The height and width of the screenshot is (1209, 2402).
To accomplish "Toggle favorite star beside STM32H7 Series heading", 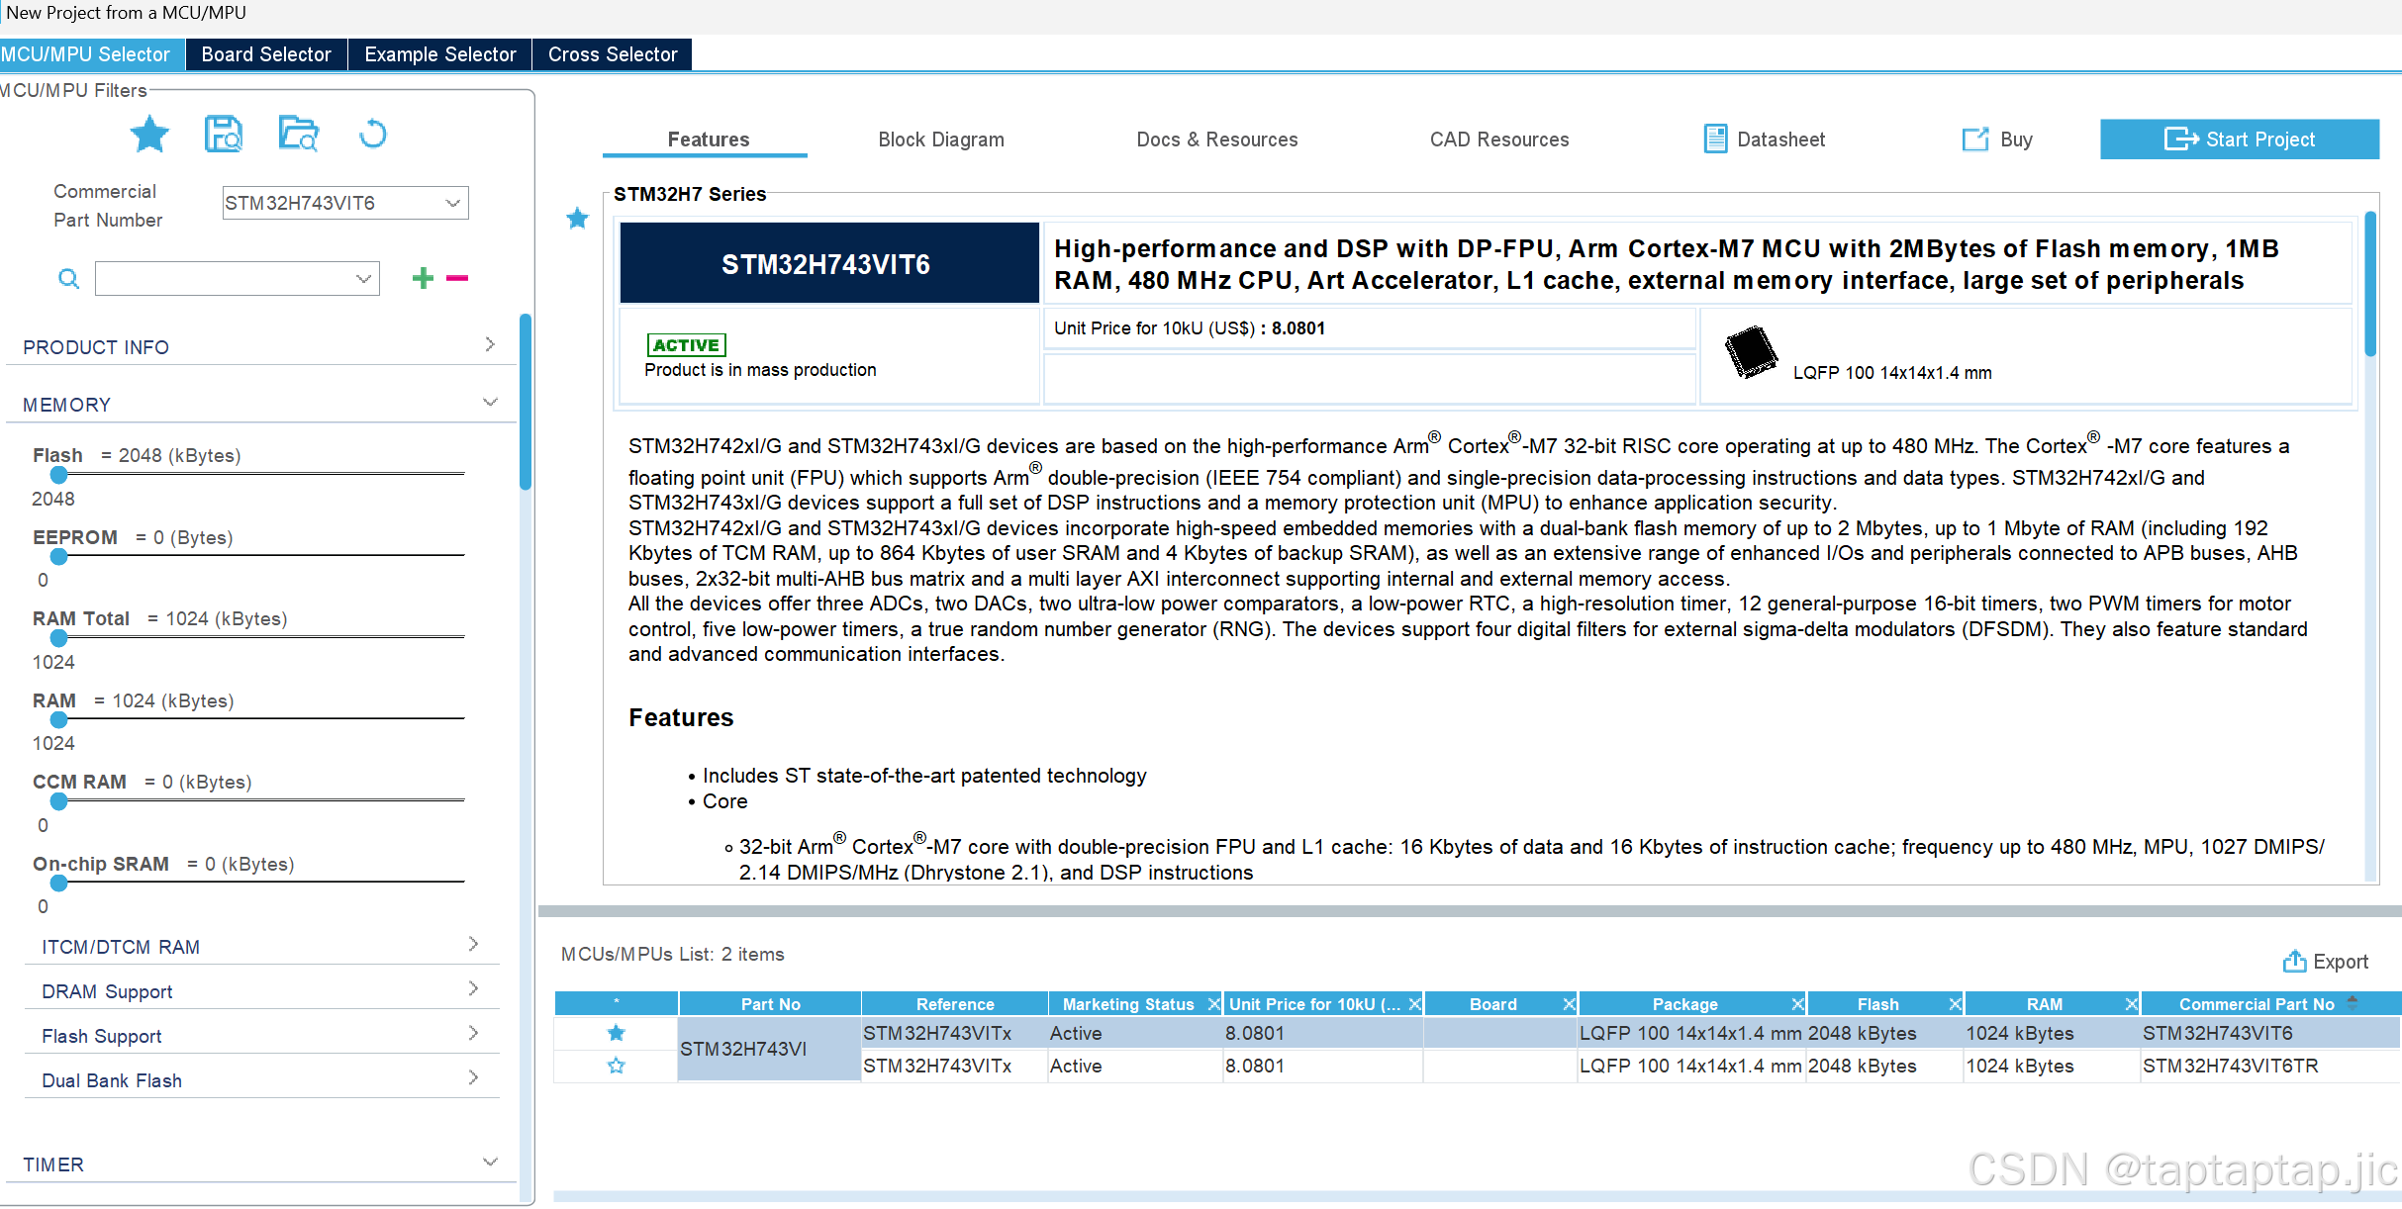I will [x=578, y=219].
